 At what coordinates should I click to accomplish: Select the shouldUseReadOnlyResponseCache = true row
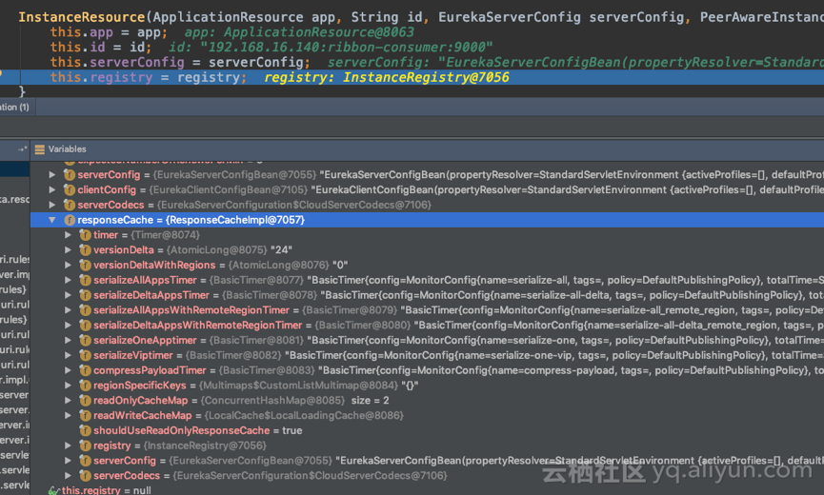pos(427,430)
